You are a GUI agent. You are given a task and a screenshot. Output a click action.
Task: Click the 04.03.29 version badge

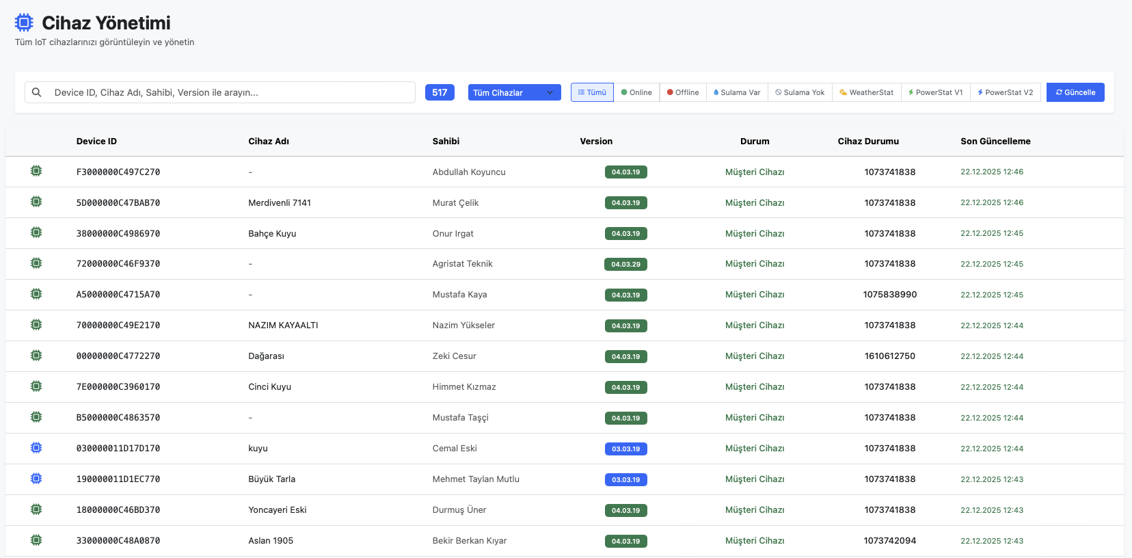click(625, 265)
